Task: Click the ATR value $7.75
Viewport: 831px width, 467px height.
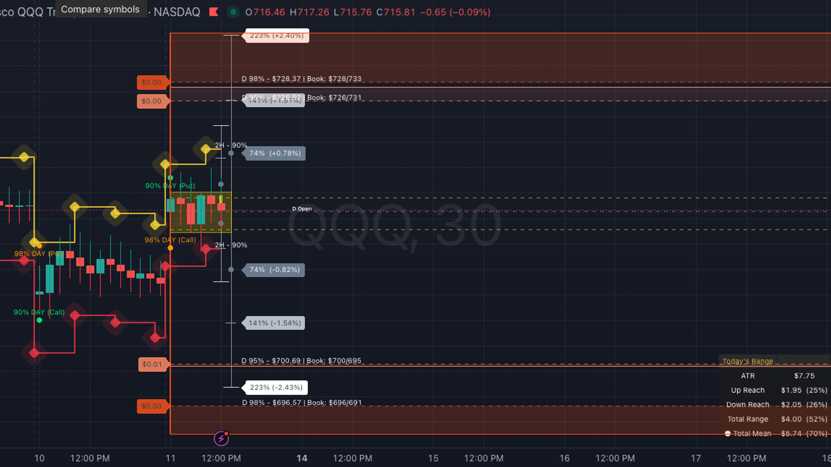Action: point(804,376)
